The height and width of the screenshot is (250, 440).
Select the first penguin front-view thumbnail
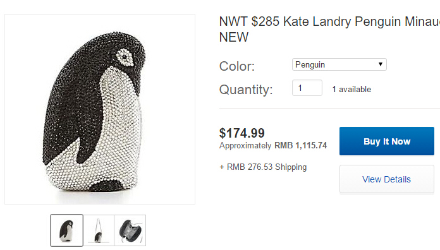(67, 230)
